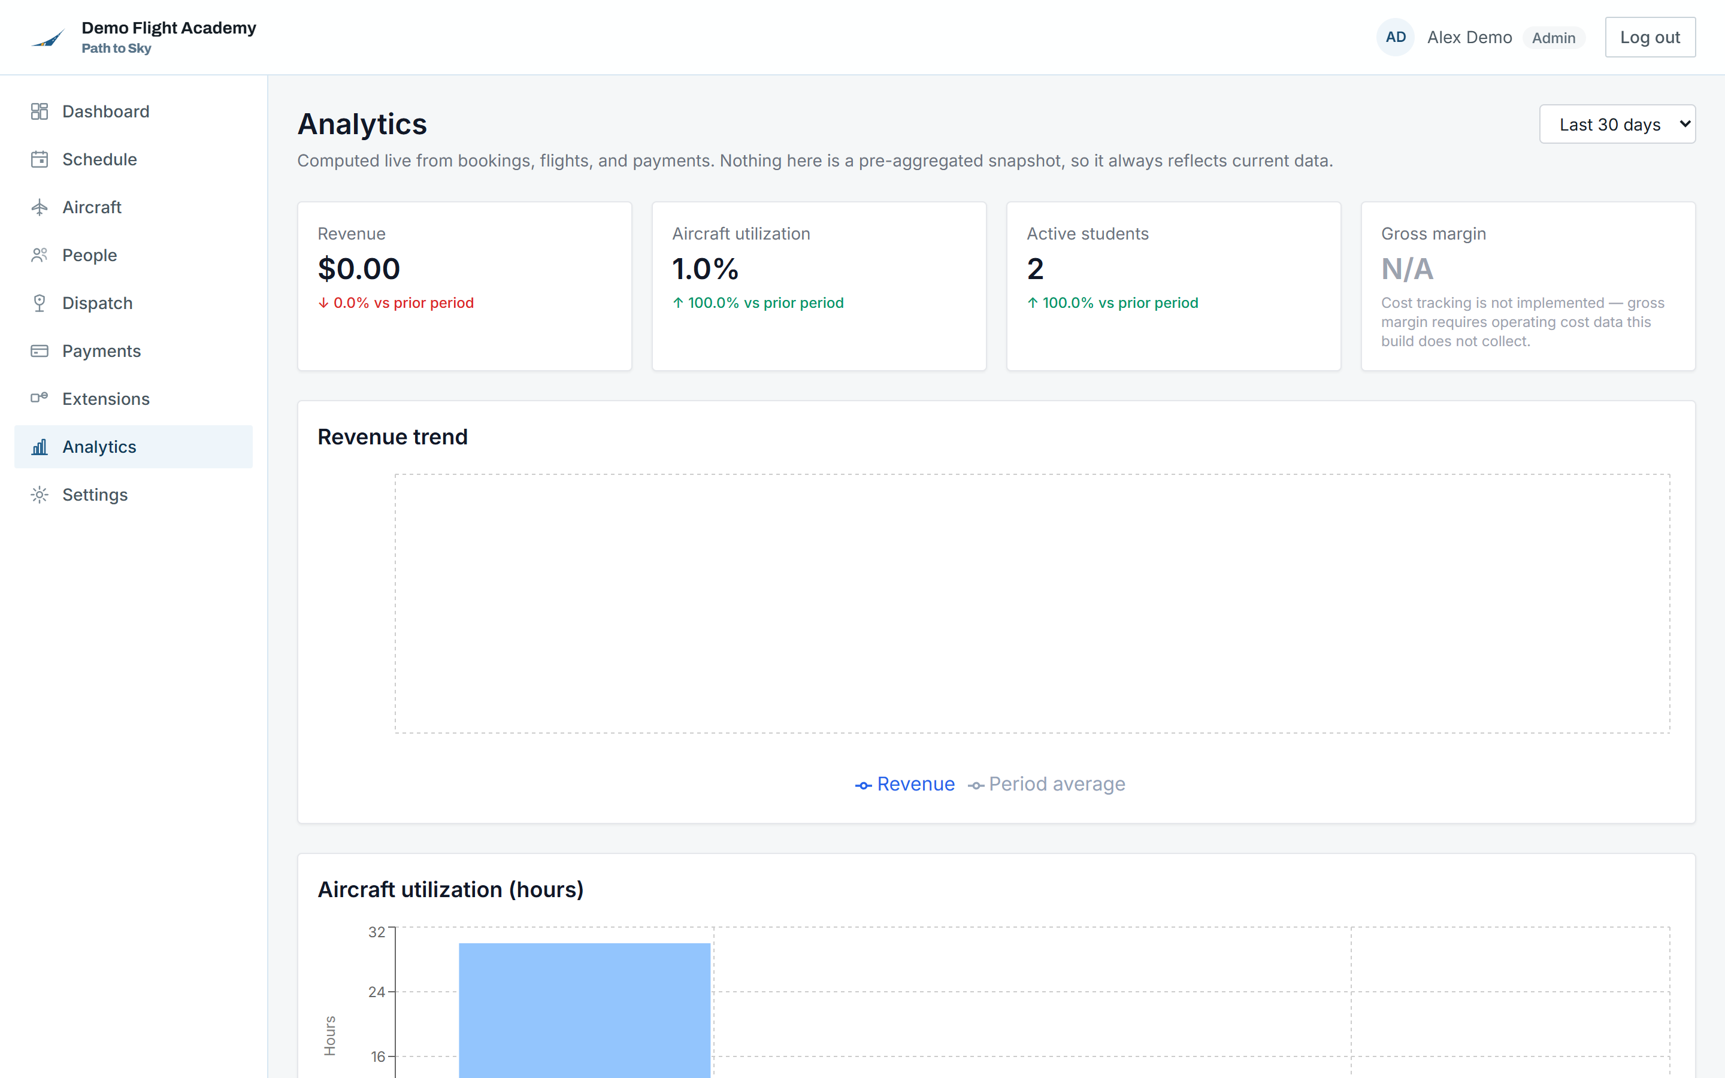Viewport: 1725px width, 1078px height.
Task: Click the Dispatch pin icon
Action: [x=39, y=303]
